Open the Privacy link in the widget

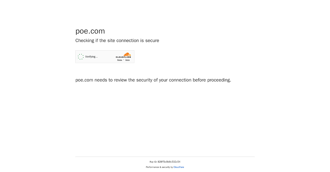[x=120, y=60]
